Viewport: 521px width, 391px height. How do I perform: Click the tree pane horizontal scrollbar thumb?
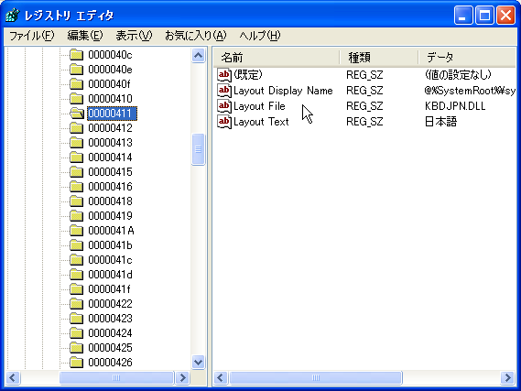tap(116, 377)
